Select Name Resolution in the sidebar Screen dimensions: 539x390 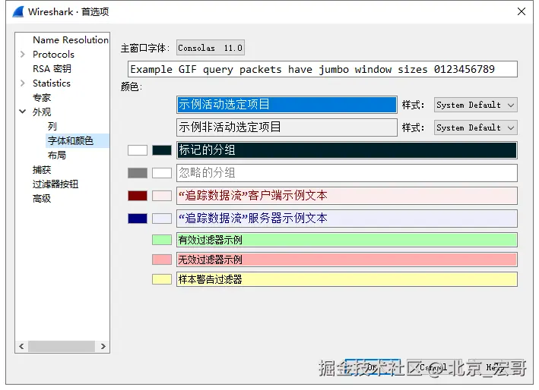[x=71, y=39]
